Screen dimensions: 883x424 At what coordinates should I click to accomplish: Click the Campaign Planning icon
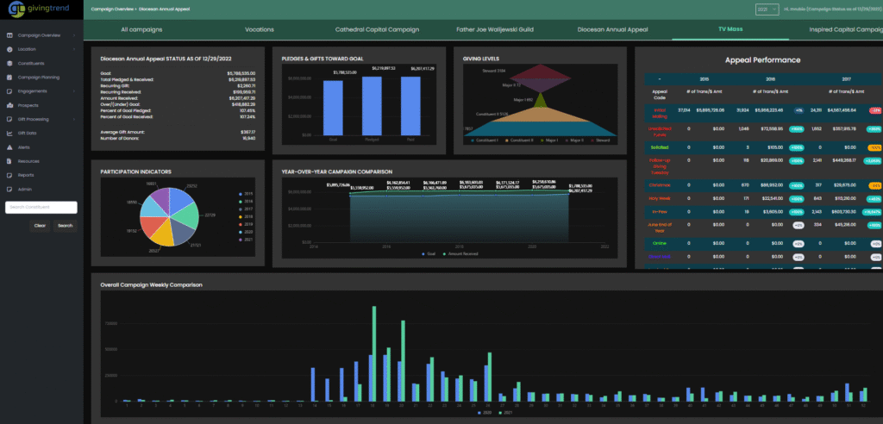(x=9, y=77)
